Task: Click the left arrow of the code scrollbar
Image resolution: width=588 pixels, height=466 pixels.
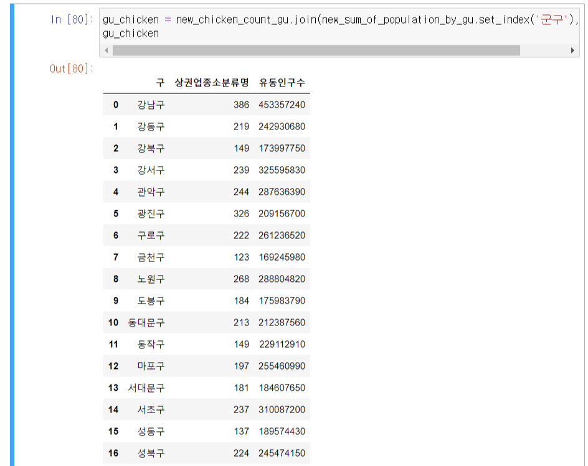Action: [107, 50]
